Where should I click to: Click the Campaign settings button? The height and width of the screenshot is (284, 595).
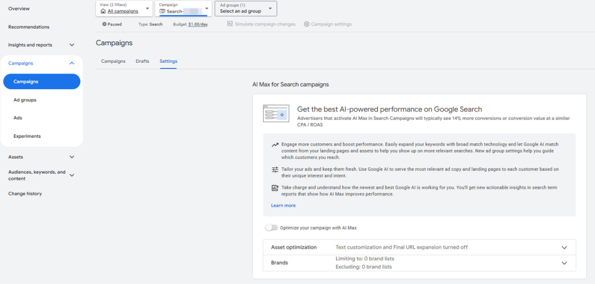328,24
